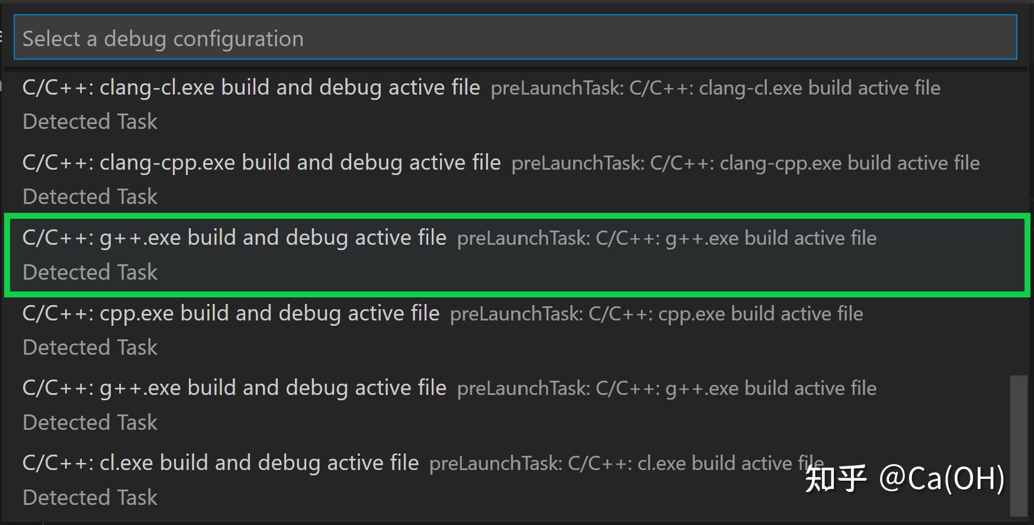Select the cl.exe build and debug configuration

(x=219, y=463)
